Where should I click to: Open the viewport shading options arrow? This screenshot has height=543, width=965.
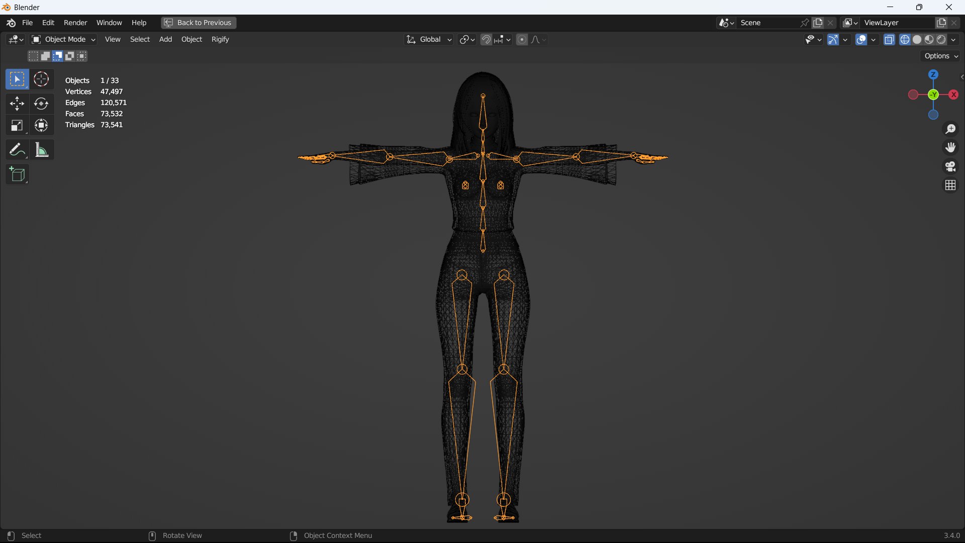point(953,39)
